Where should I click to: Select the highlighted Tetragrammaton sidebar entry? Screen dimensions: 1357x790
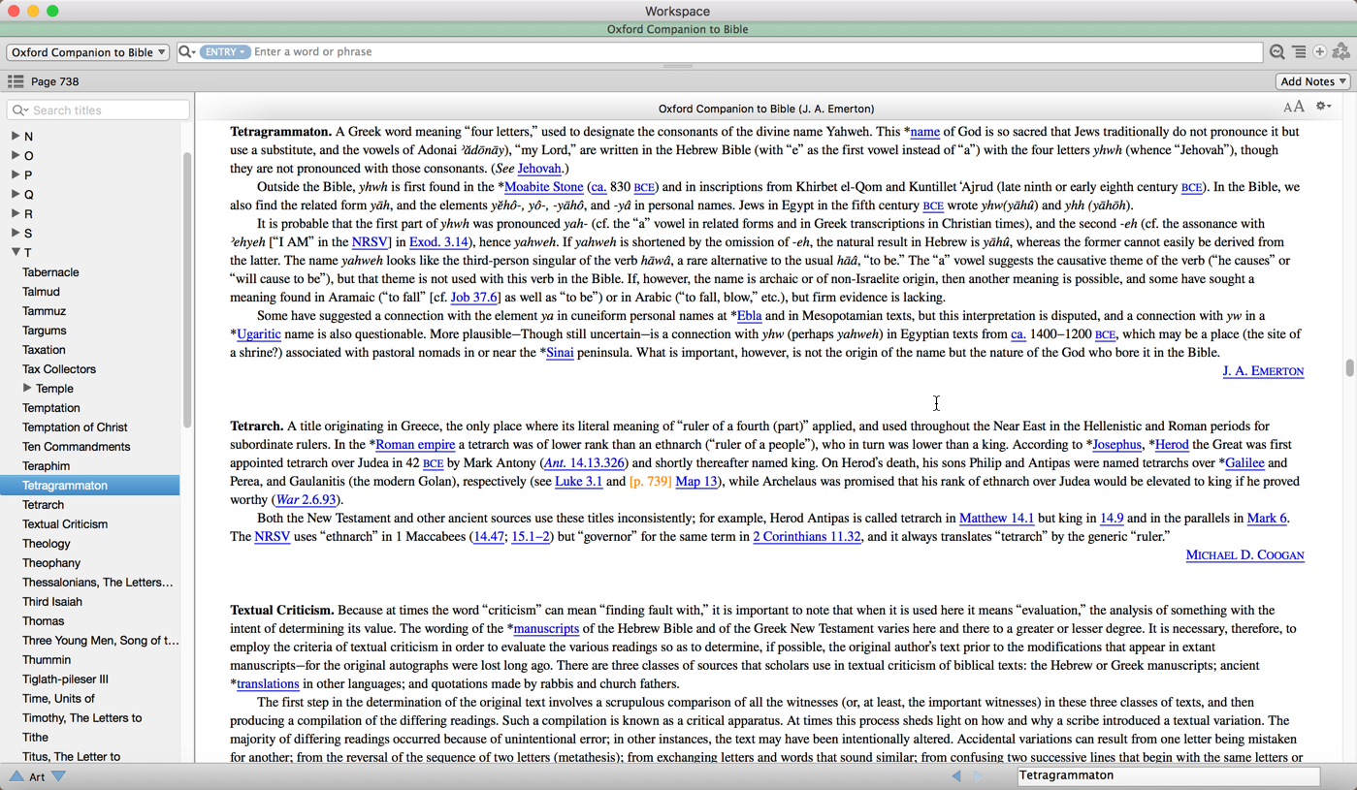pos(89,485)
